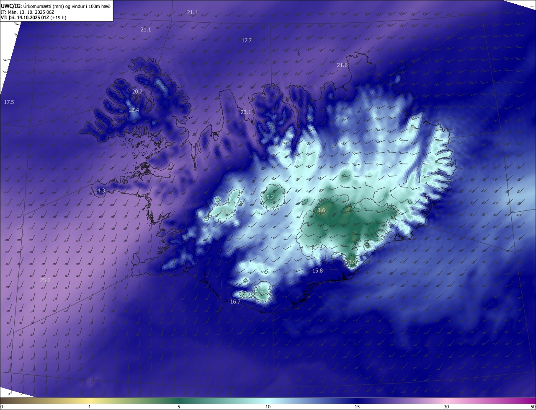
Task: Click the 17.5 value over the ocean
Action: (9, 102)
